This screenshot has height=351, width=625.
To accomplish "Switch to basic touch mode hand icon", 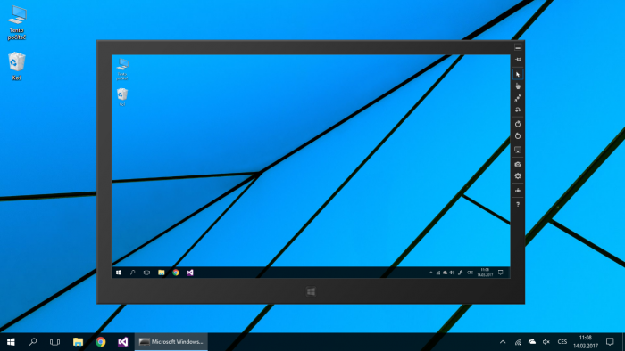I will (x=518, y=86).
